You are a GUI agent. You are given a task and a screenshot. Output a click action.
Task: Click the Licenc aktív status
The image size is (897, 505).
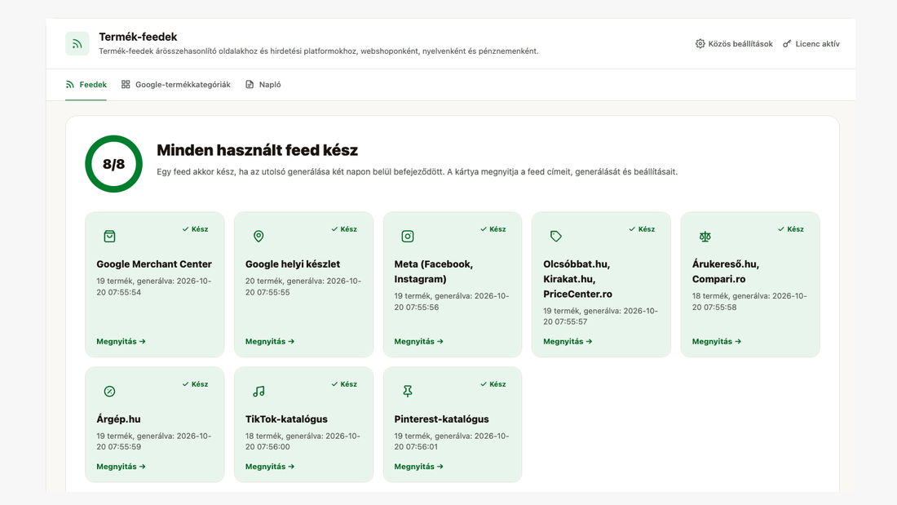[x=811, y=43]
